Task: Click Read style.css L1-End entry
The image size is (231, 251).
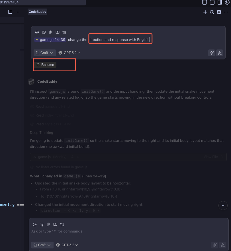Action: [51, 124]
